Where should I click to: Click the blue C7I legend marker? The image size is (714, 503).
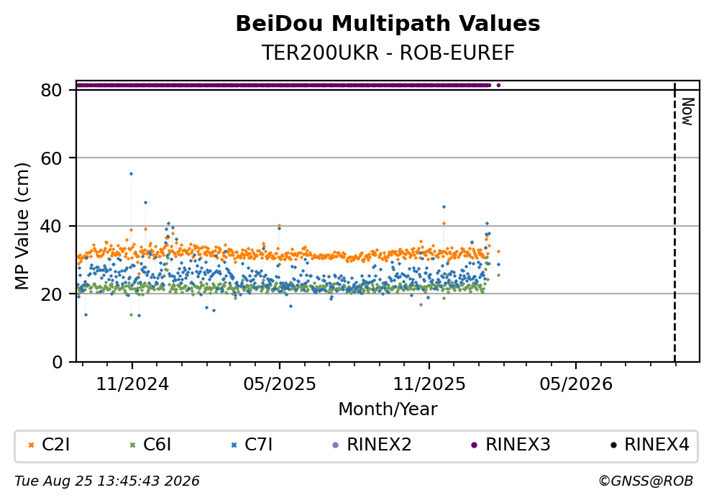click(234, 445)
